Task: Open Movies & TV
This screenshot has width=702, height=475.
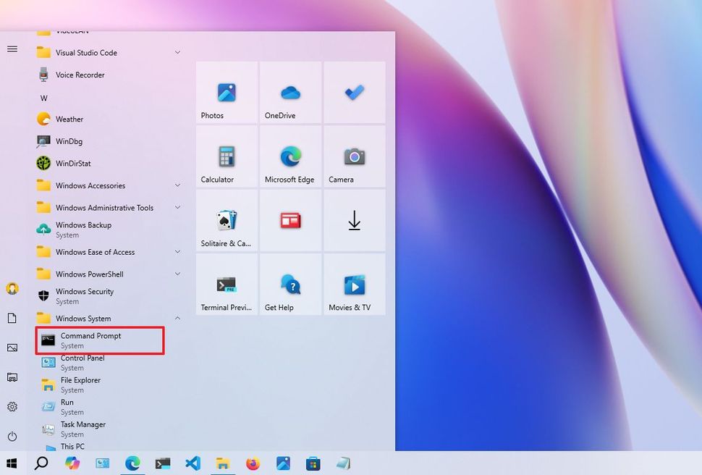Action: pyautogui.click(x=354, y=284)
